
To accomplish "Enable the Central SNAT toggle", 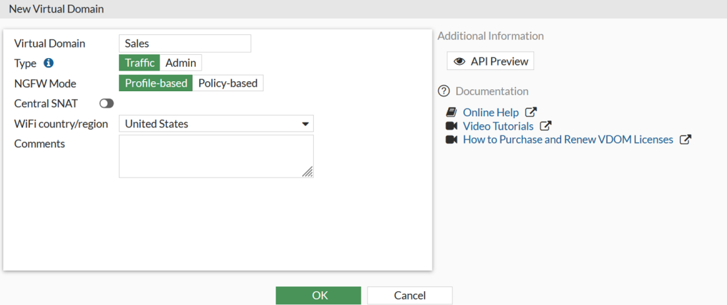I will click(106, 104).
